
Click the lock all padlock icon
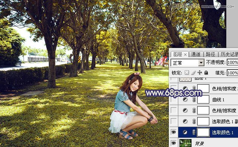[x=206, y=73]
